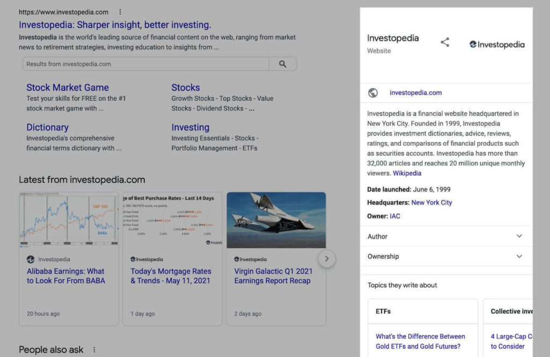
Task: Click the 'Latest from investopedia.com' heading
Action: pos(82,180)
